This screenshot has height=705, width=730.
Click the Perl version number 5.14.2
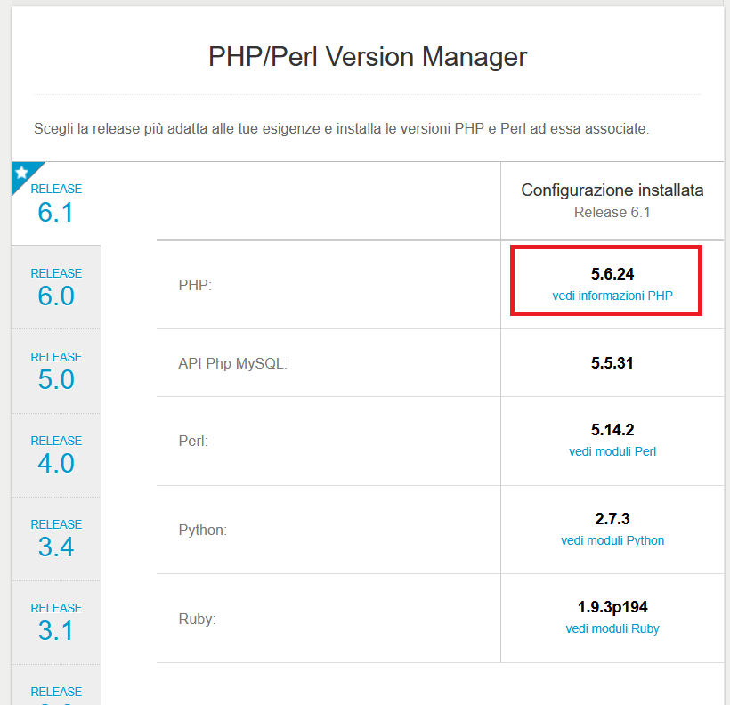coord(612,430)
